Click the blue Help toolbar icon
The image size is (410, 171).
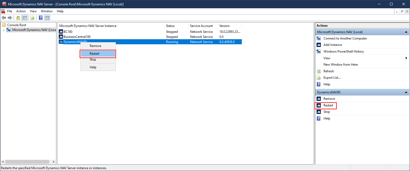(x=41, y=18)
